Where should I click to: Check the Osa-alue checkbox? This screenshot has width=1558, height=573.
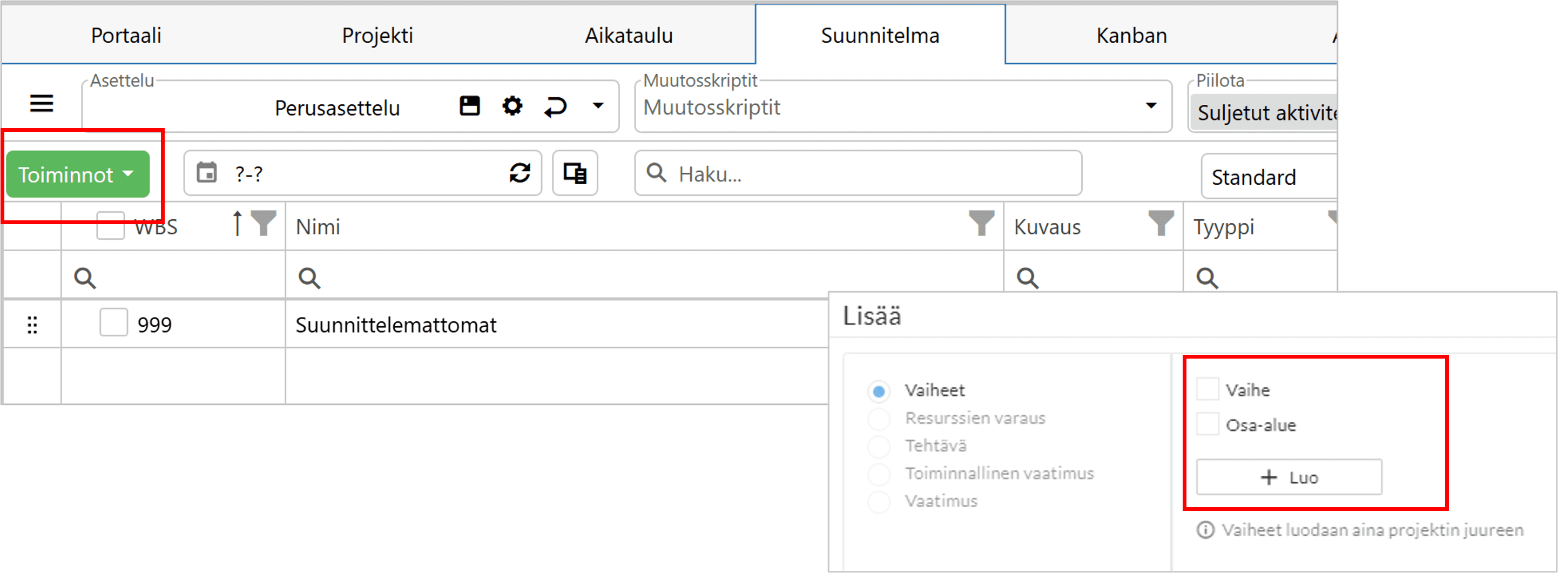click(1207, 424)
